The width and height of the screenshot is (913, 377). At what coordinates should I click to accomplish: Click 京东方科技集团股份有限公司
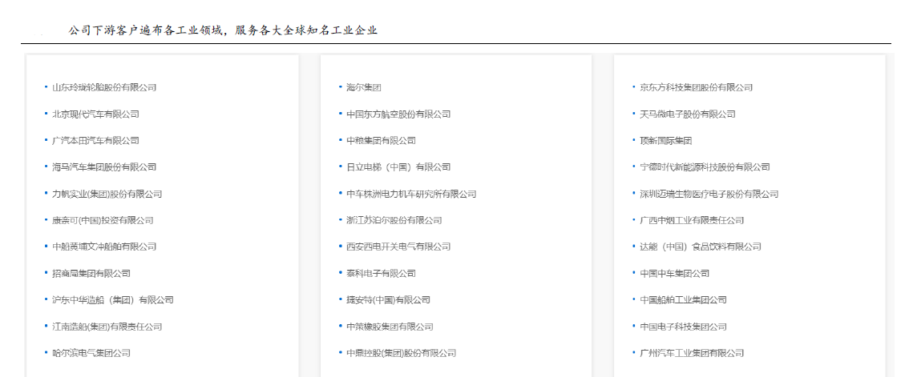697,88
